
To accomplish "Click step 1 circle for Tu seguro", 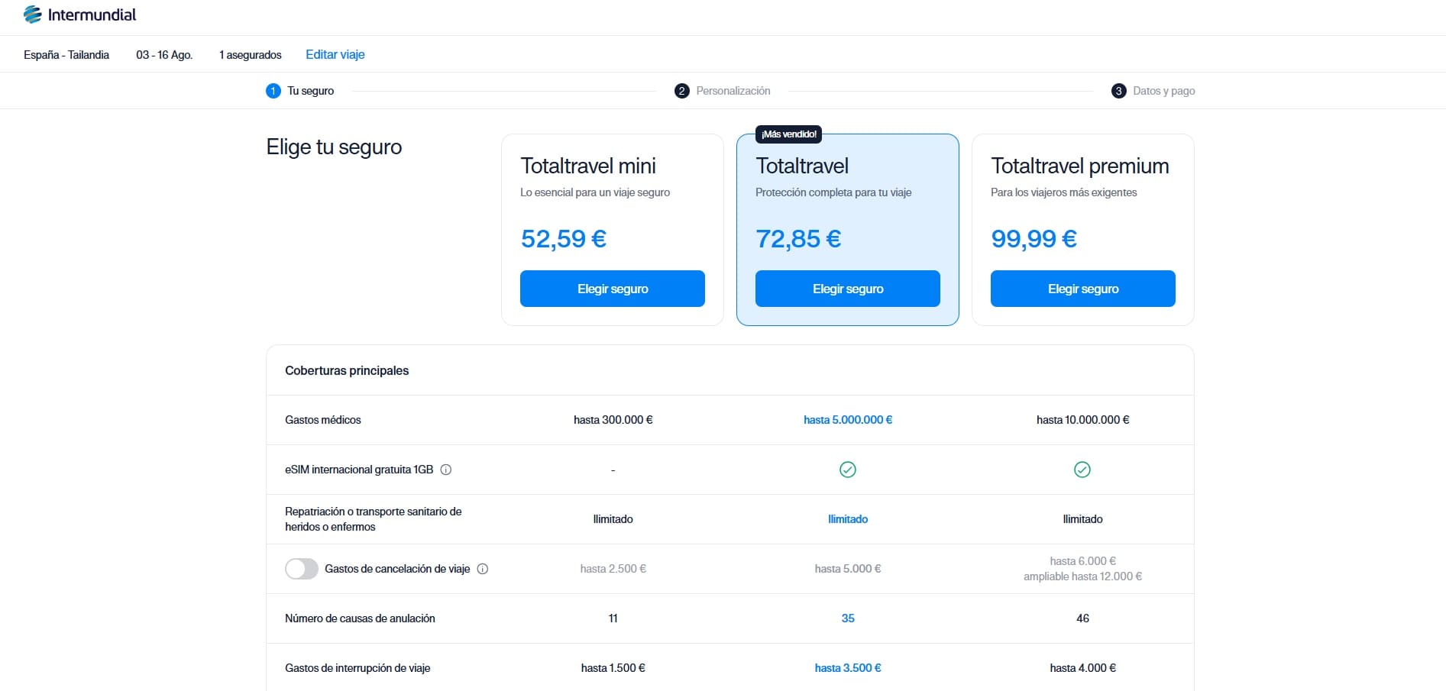I will (273, 91).
